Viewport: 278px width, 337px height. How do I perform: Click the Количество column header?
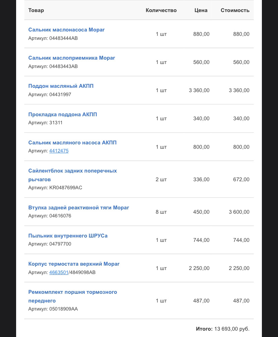coord(161,10)
